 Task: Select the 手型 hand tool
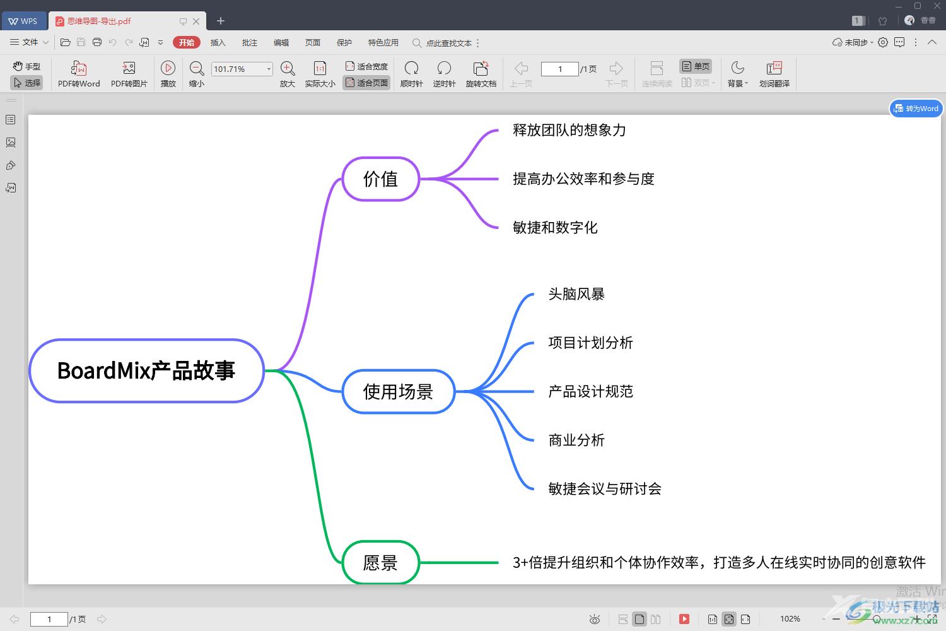pyautogui.click(x=26, y=66)
